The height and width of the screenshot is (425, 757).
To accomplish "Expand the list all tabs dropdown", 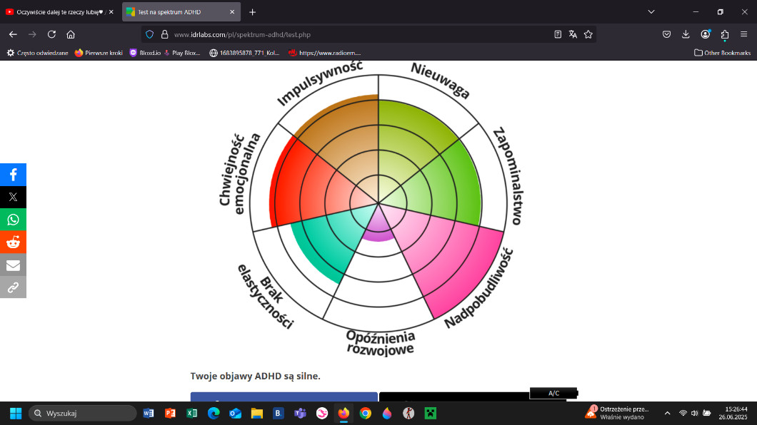I will pos(651,12).
